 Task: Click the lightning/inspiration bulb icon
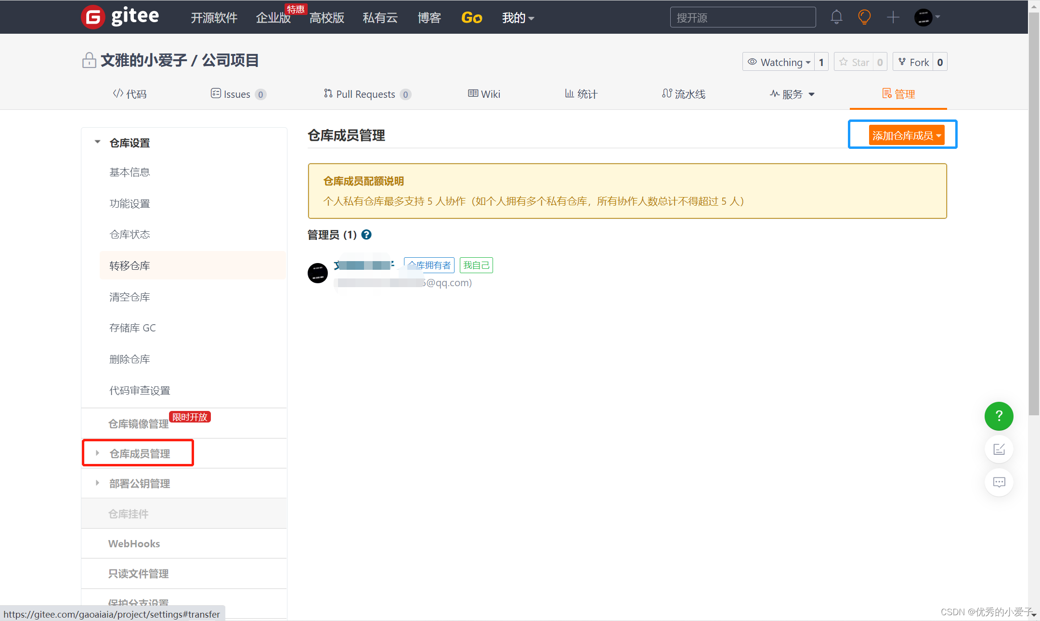(x=866, y=16)
